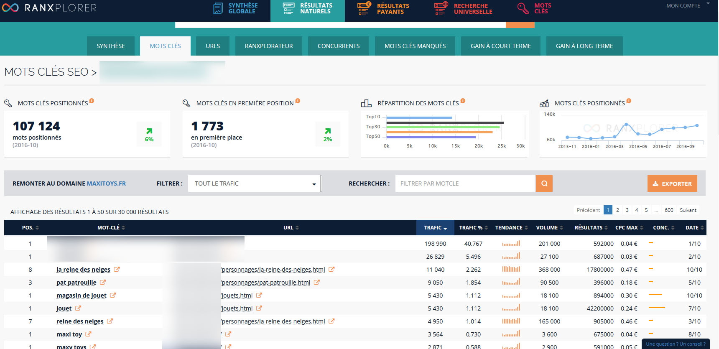719x349 pixels.
Task: Open keyword pat patrouille
Action: point(76,283)
